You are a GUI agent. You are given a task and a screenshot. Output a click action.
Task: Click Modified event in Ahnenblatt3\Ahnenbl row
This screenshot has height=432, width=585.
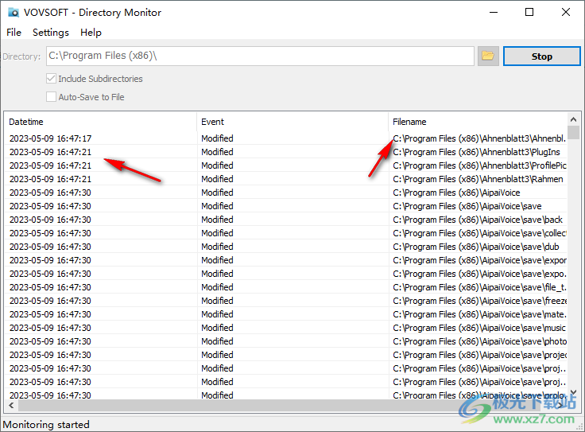(x=217, y=138)
